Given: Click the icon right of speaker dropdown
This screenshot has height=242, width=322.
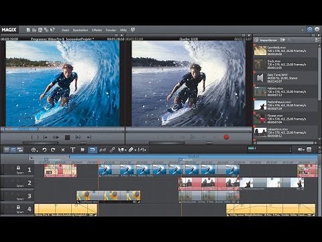Looking at the screenshot, I should pyautogui.click(x=309, y=149).
